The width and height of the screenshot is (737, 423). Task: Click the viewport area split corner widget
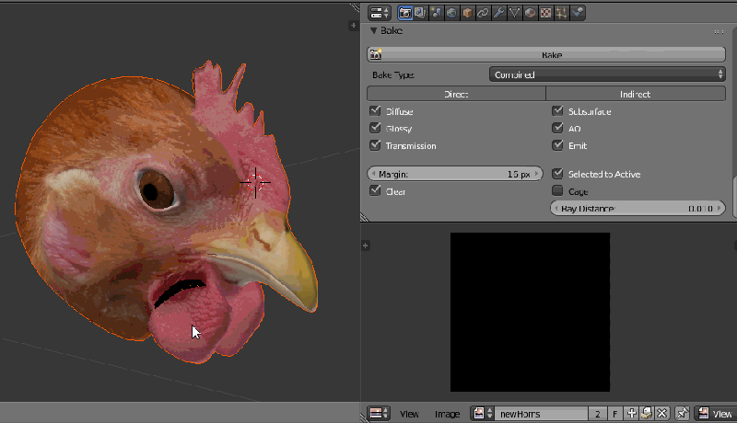coord(355,7)
